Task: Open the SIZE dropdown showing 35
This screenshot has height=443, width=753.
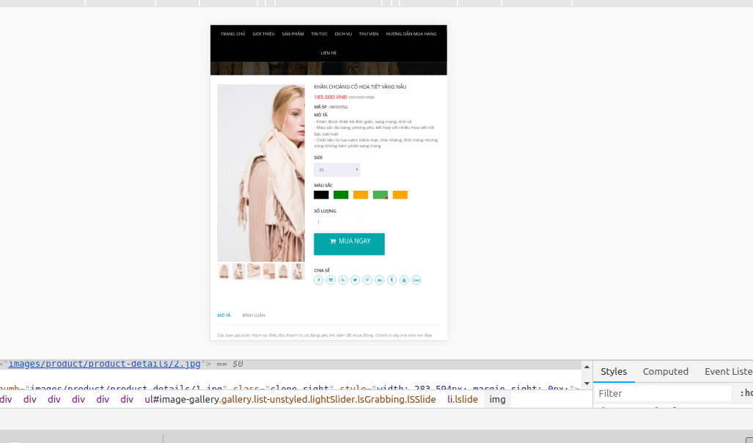Action: tap(337, 169)
